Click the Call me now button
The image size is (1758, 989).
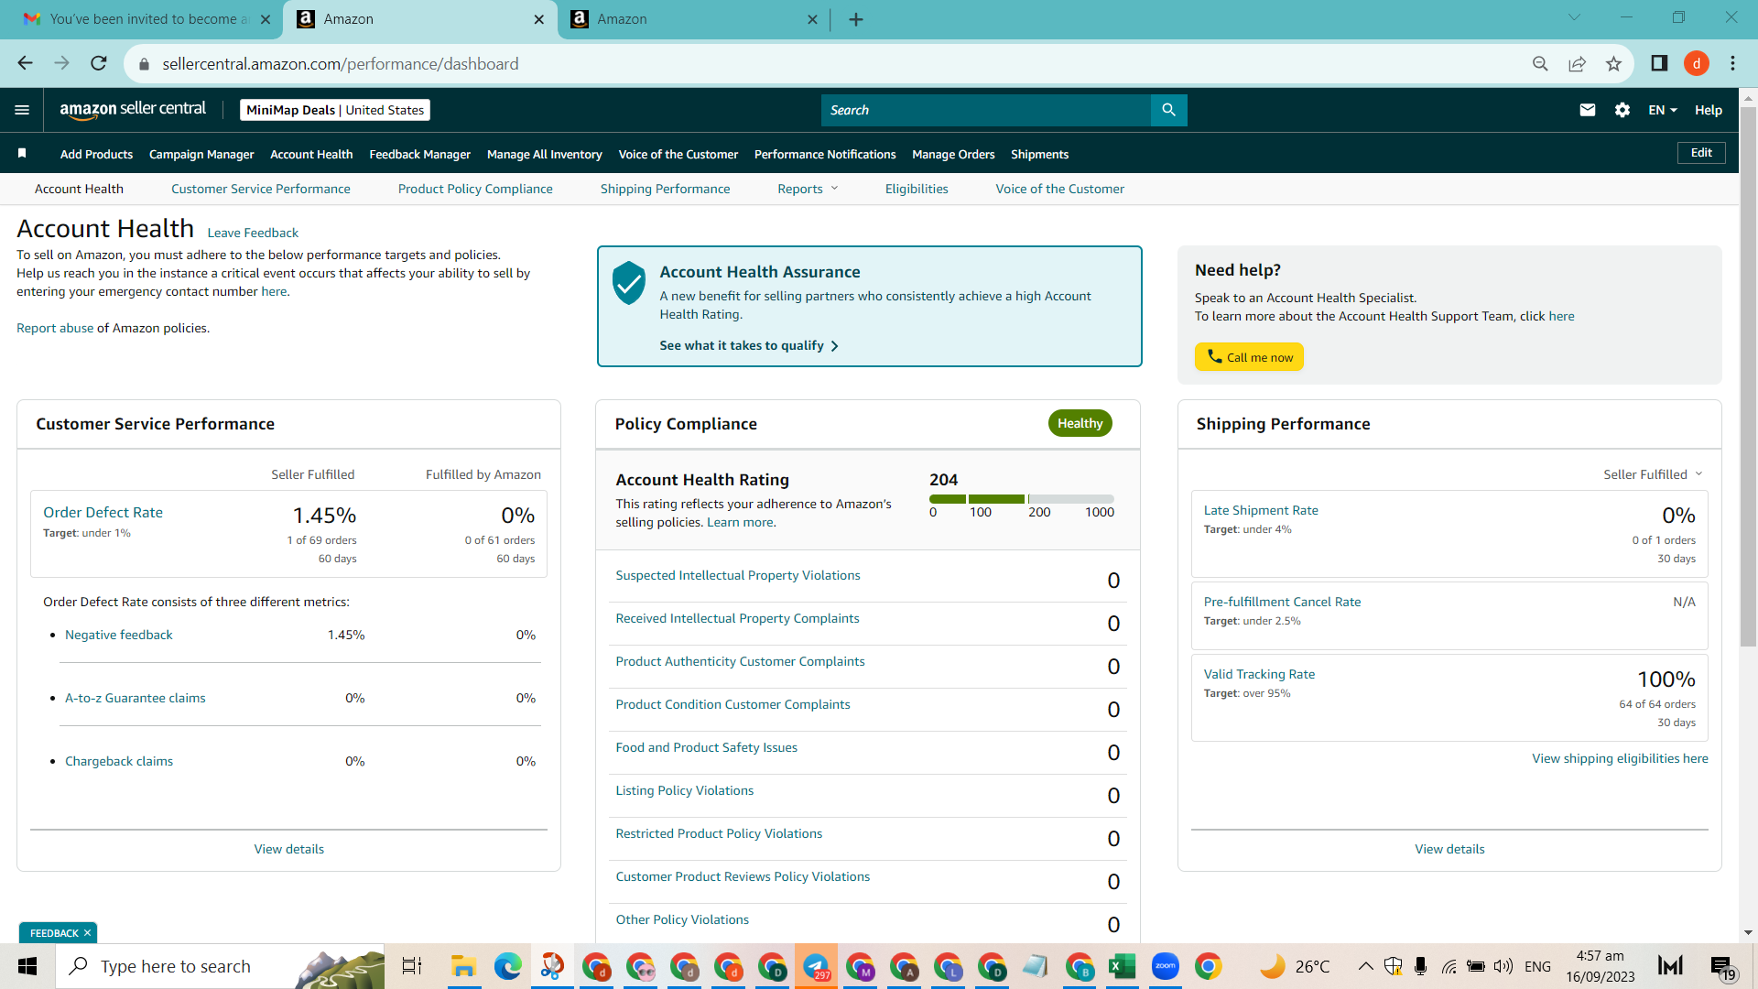(x=1249, y=357)
